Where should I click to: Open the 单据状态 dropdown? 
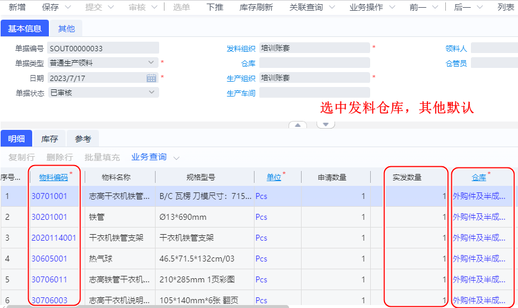pyautogui.click(x=151, y=92)
